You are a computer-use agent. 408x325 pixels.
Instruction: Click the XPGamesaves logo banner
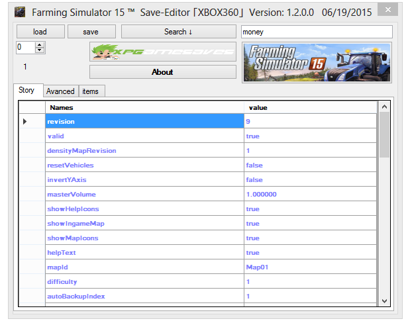point(162,52)
